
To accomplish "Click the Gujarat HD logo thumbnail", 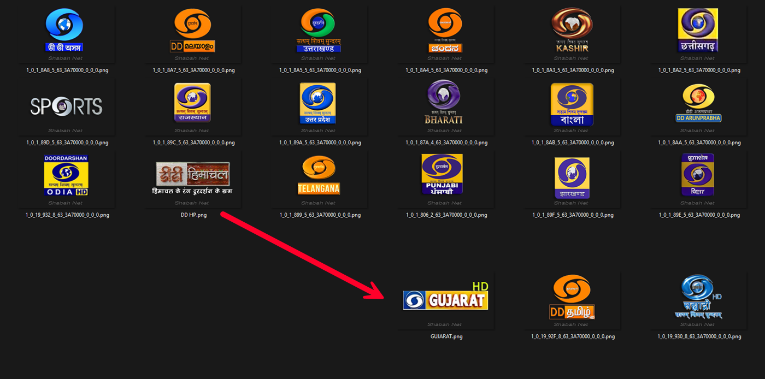I will click(445, 298).
